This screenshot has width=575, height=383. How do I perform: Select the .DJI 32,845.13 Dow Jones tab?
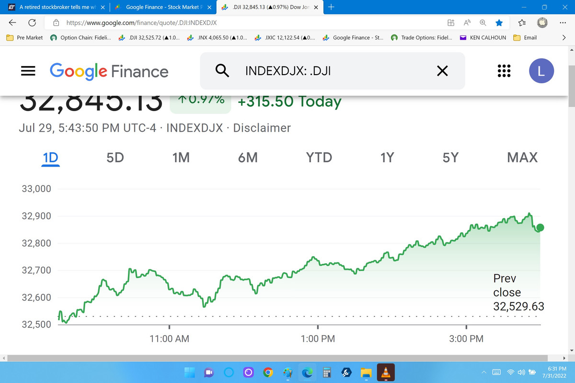tap(269, 7)
